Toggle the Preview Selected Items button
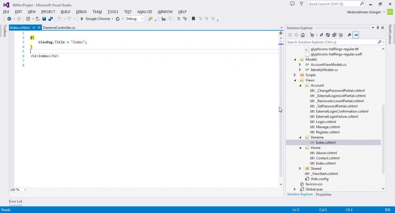 [x=356, y=35]
